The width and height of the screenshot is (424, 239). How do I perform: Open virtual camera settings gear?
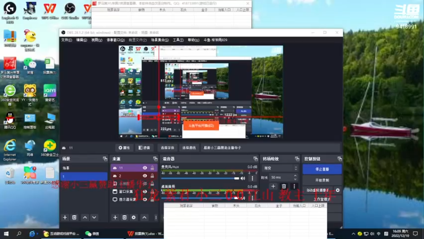(338, 190)
